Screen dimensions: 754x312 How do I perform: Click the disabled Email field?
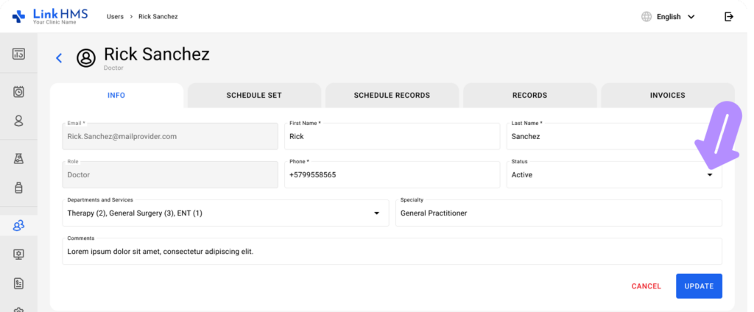pyautogui.click(x=170, y=136)
